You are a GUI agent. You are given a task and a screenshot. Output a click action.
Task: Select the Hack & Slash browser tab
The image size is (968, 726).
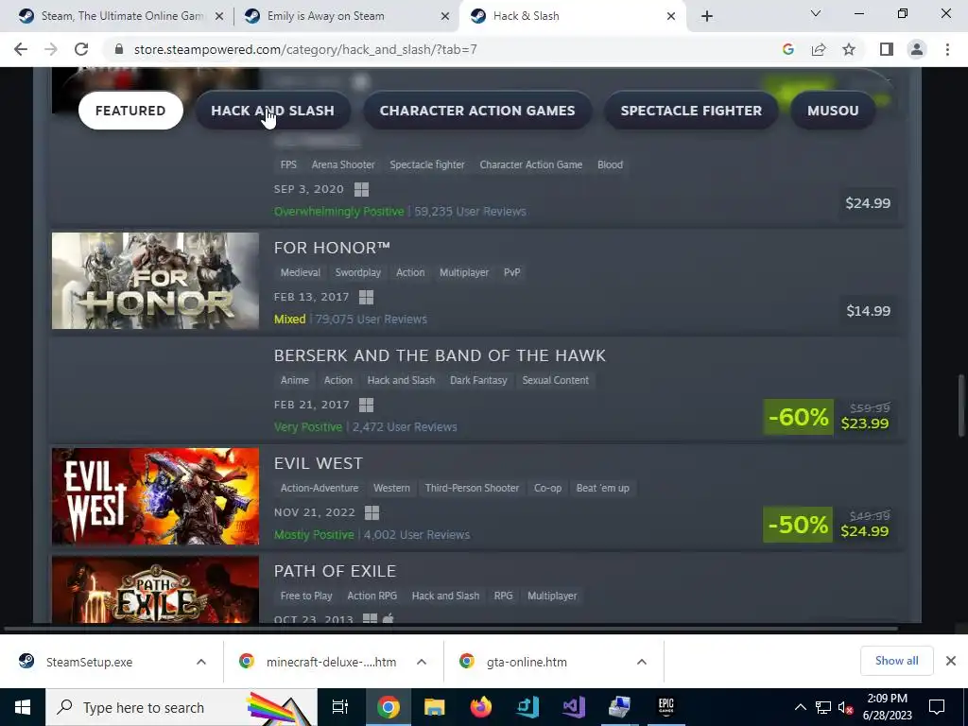tap(572, 16)
